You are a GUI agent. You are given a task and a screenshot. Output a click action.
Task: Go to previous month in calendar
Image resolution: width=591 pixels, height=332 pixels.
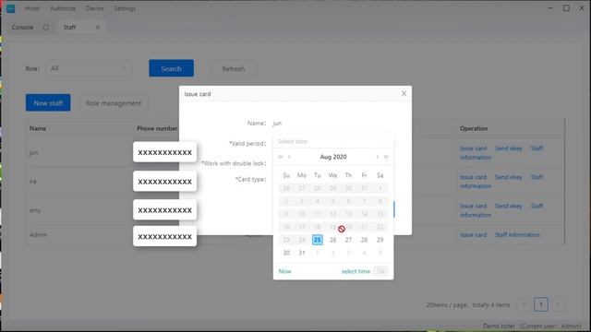coord(289,157)
